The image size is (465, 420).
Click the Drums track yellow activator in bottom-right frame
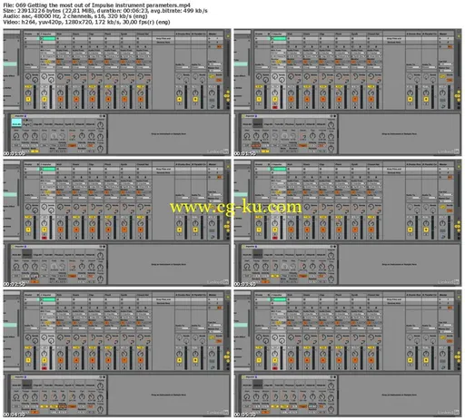[259, 360]
